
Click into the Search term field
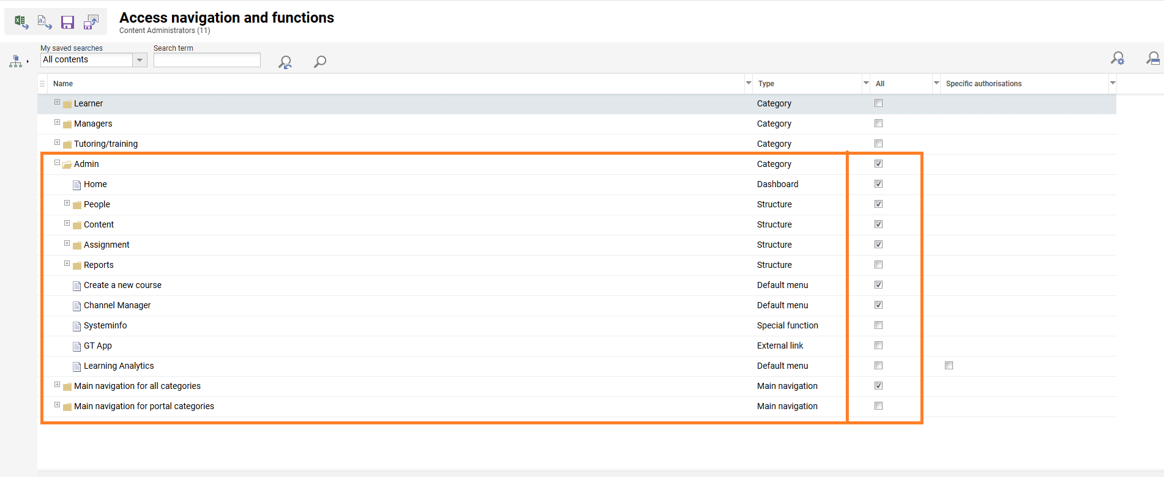[207, 60]
